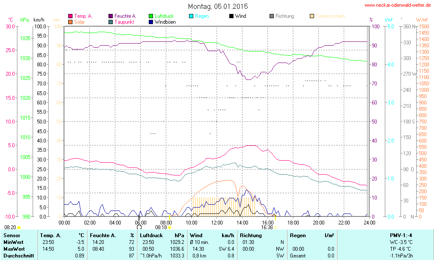434x260 pixels.
Task: Click the gray Richtung legend square
Action: (x=272, y=16)
